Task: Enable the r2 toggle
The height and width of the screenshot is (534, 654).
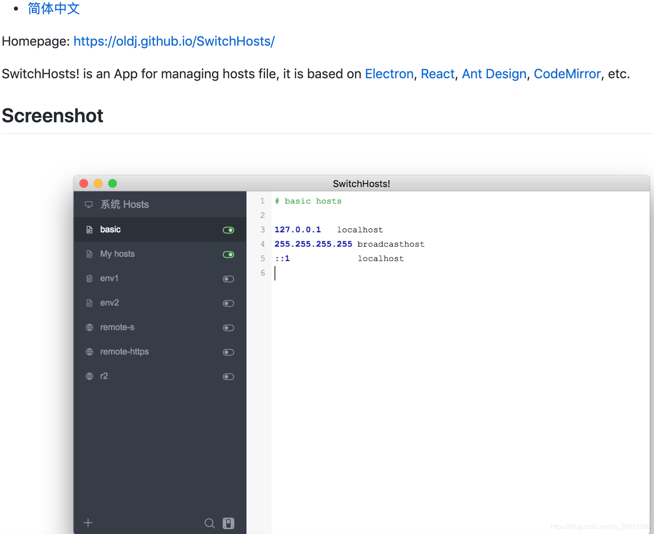Action: [x=228, y=377]
